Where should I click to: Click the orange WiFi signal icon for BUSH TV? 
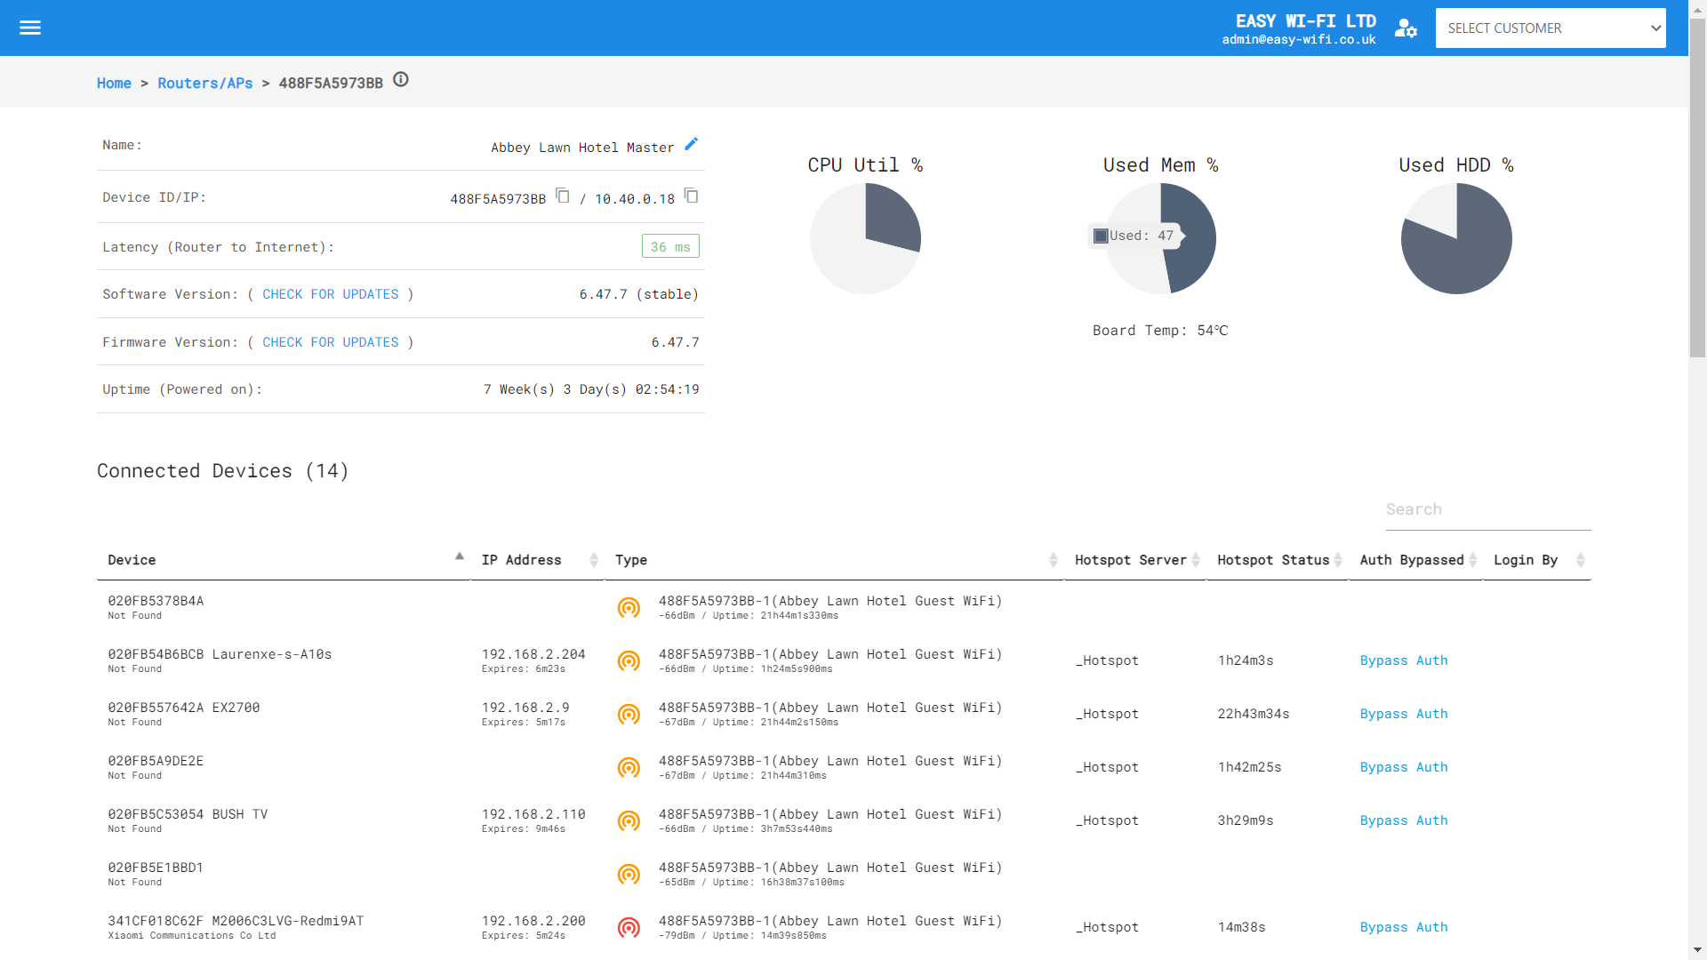click(629, 820)
